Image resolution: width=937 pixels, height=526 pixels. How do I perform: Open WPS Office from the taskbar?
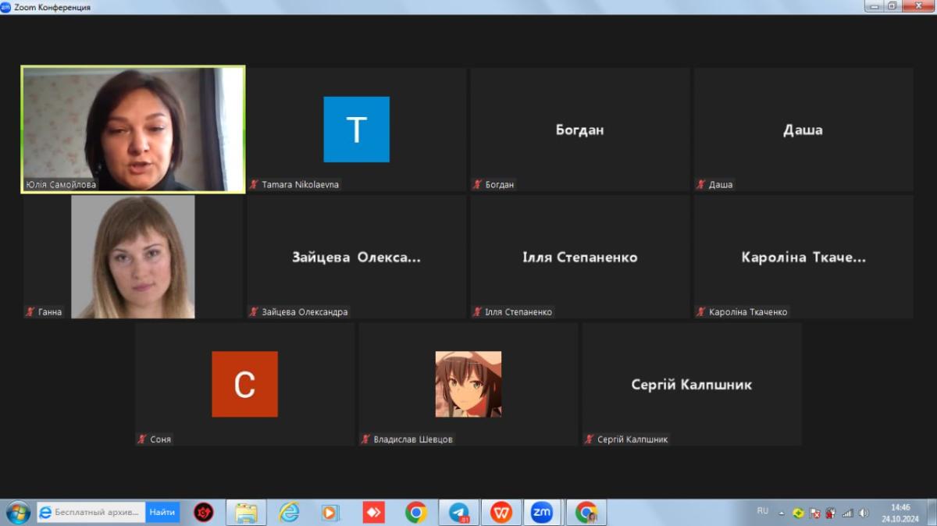click(501, 513)
